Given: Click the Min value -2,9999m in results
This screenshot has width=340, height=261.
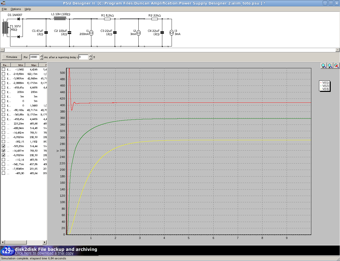Looking at the screenshot, I should coord(19,83).
